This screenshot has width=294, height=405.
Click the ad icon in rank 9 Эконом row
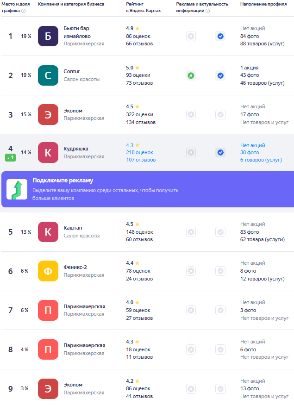191,389
